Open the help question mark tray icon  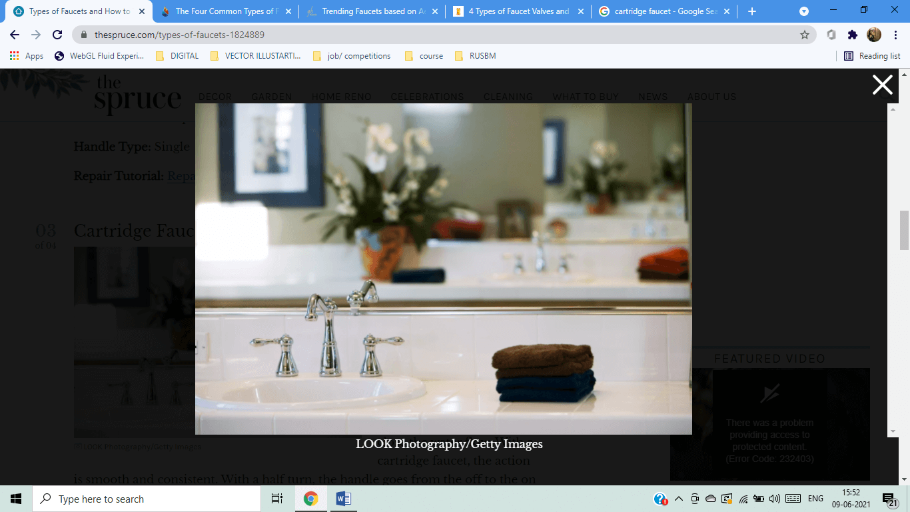(660, 499)
